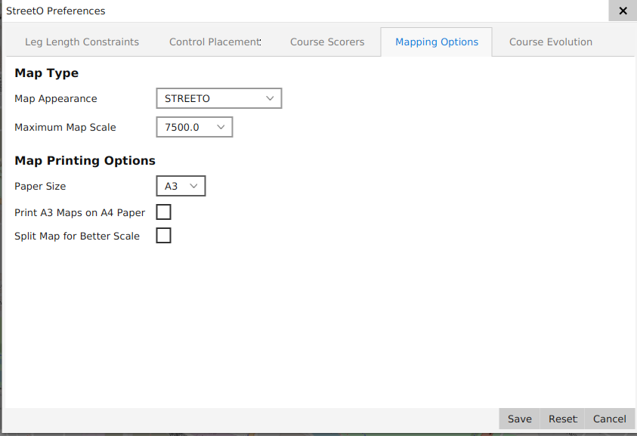The height and width of the screenshot is (436, 637).
Task: Click the Map Appearance field label
Action: [56, 99]
